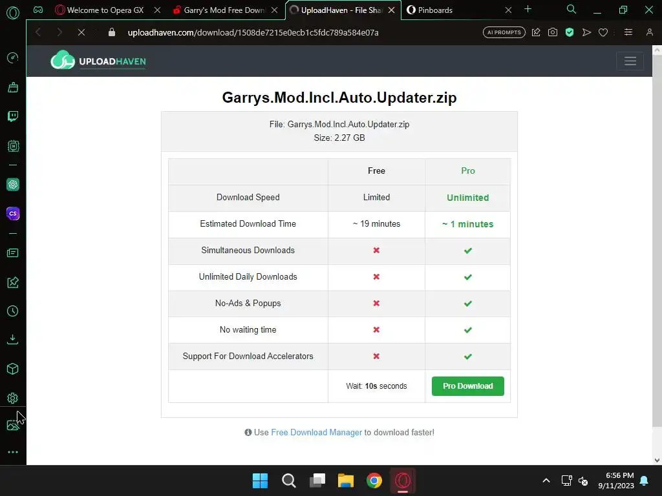The width and height of the screenshot is (662, 496).
Task: Open Free Download Manager link
Action: (316, 432)
